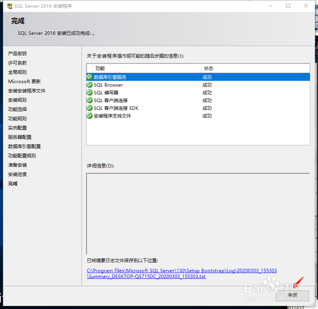Image resolution: width=318 pixels, height=309 pixels.
Task: Click the 关闭 button to finish setup
Action: coord(292,295)
